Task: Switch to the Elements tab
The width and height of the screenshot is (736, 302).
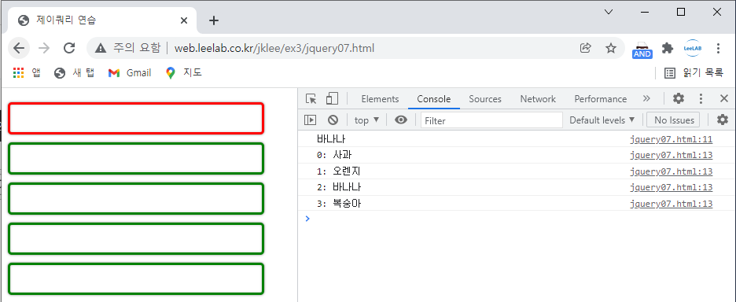Action: (x=380, y=98)
